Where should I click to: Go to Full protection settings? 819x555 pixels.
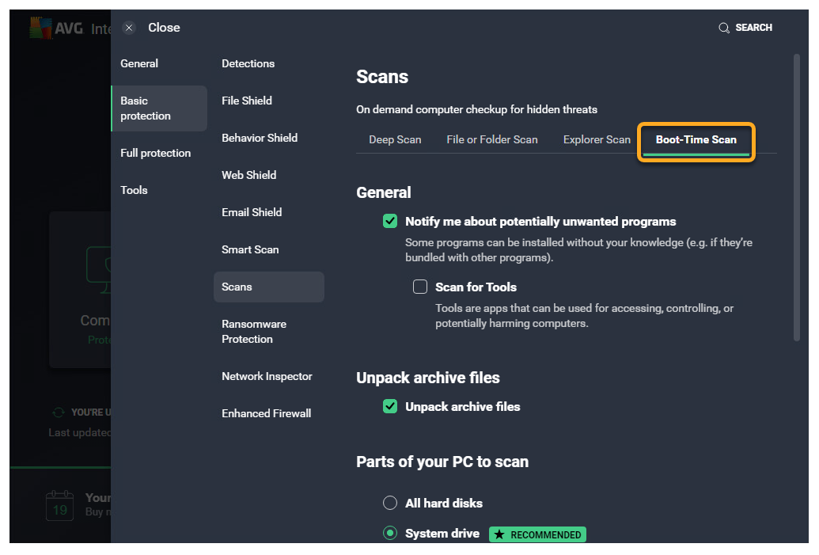click(155, 153)
